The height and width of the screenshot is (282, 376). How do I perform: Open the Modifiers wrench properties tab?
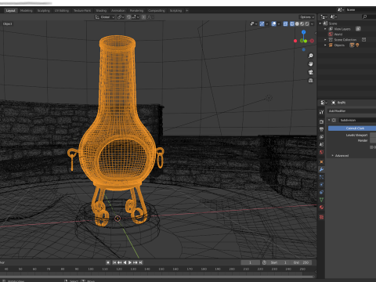(x=321, y=169)
